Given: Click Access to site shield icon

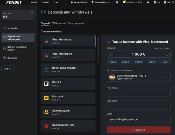Looking at the screenshot, I should pos(124,2).
